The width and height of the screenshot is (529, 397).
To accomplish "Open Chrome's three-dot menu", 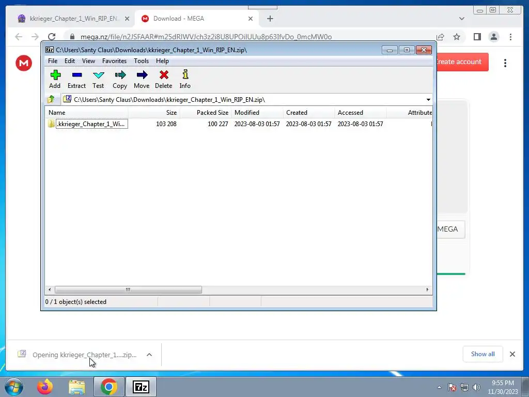I will point(510,37).
